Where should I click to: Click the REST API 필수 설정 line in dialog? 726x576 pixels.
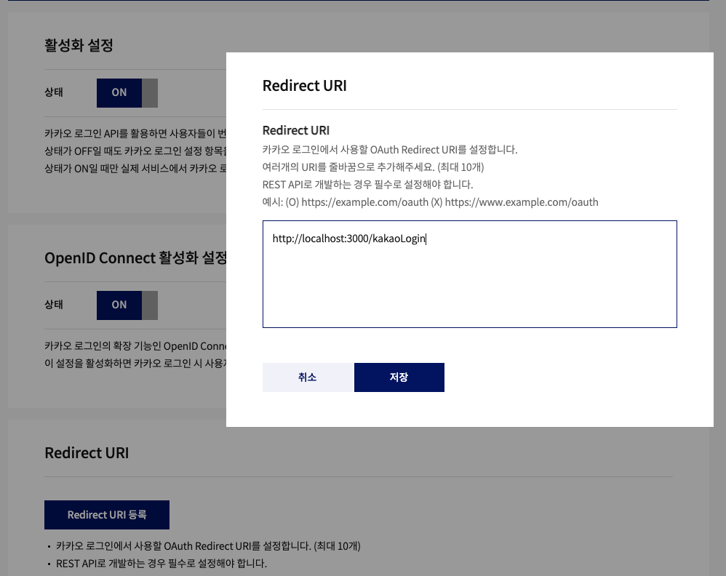point(367,185)
